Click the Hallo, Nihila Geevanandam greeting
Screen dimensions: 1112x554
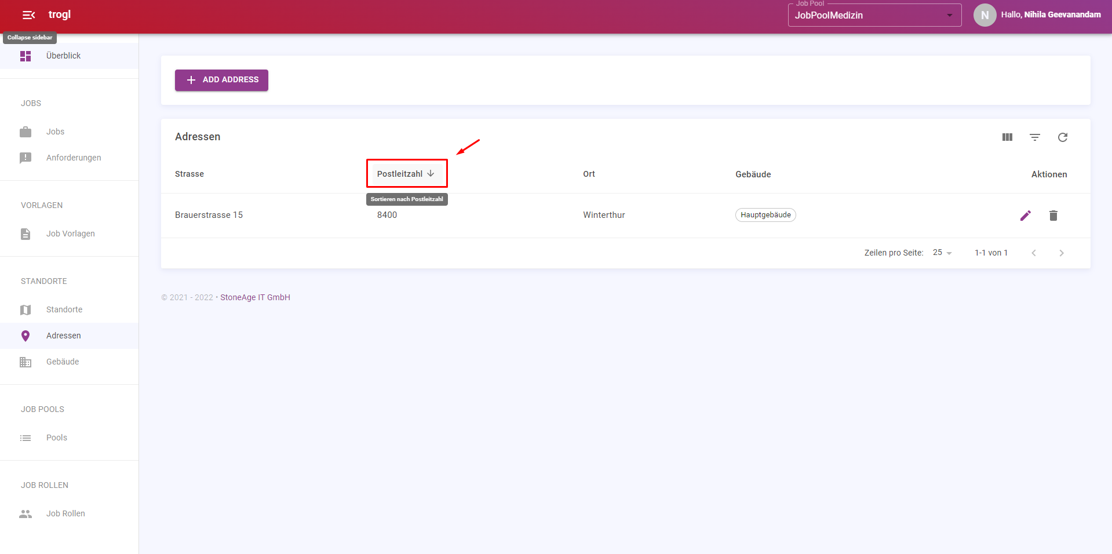point(1051,15)
